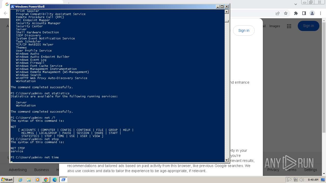The image size is (326, 183).
Task: Open the Images link
Action: coord(275,26)
